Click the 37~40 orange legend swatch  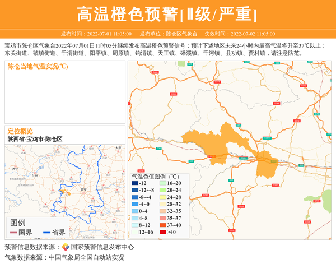[162, 225]
